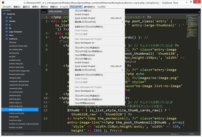This screenshot has width=202, height=137.
Task: Open category.php file
Action: tap(15, 78)
